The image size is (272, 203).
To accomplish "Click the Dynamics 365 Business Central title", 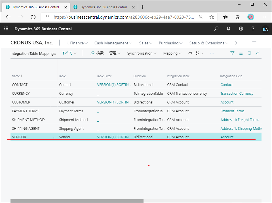I will [x=43, y=29].
